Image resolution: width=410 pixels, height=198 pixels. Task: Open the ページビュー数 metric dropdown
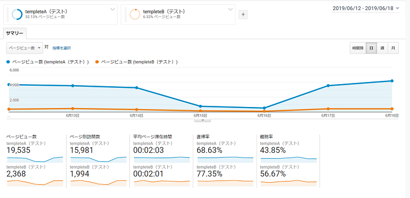(24, 48)
